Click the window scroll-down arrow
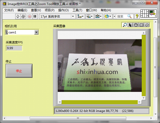160x123 pixels. tap(155, 114)
